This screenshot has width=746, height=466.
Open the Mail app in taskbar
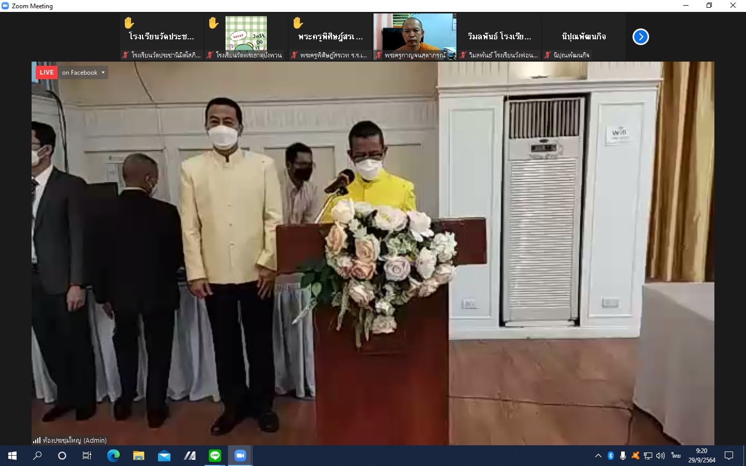164,456
